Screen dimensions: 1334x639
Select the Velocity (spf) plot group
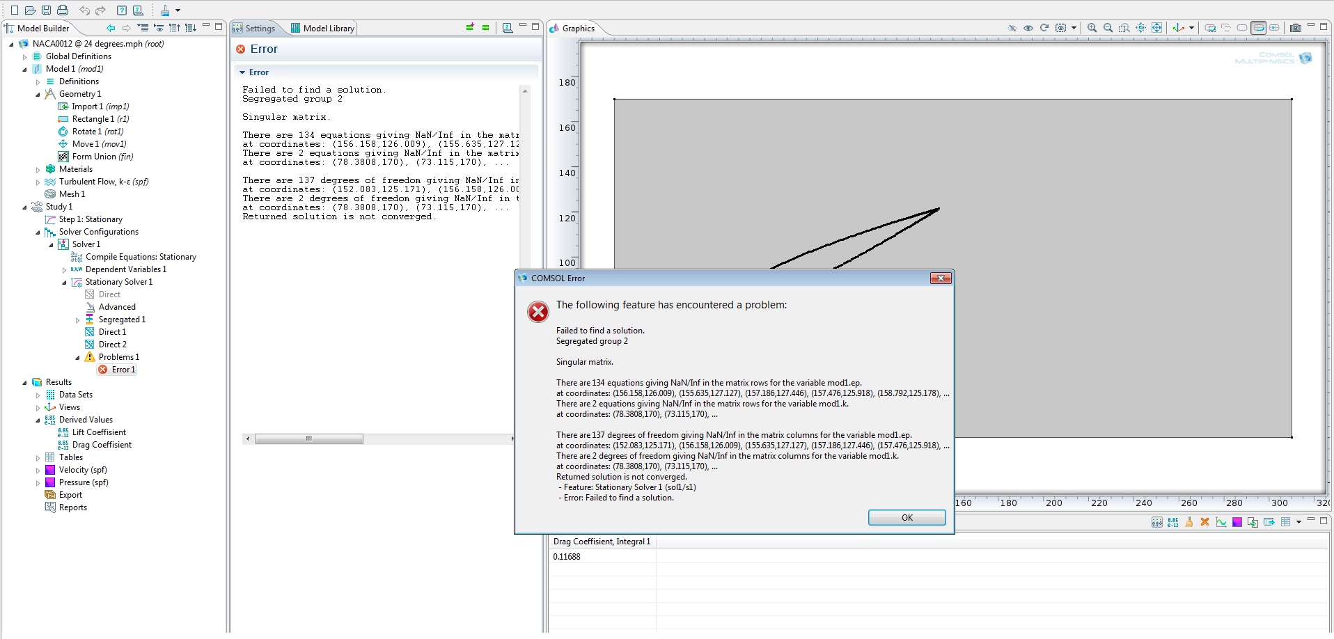(x=76, y=470)
